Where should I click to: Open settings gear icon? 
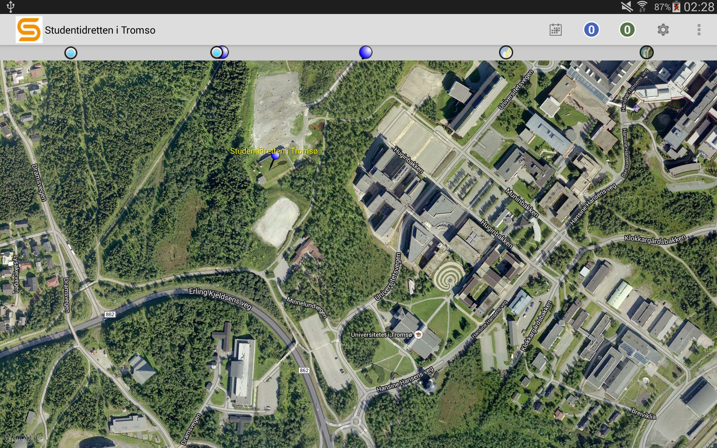[663, 30]
